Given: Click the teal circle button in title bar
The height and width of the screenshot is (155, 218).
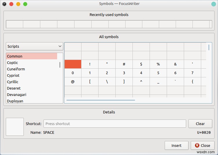Looking at the screenshot, I should tap(214, 4).
